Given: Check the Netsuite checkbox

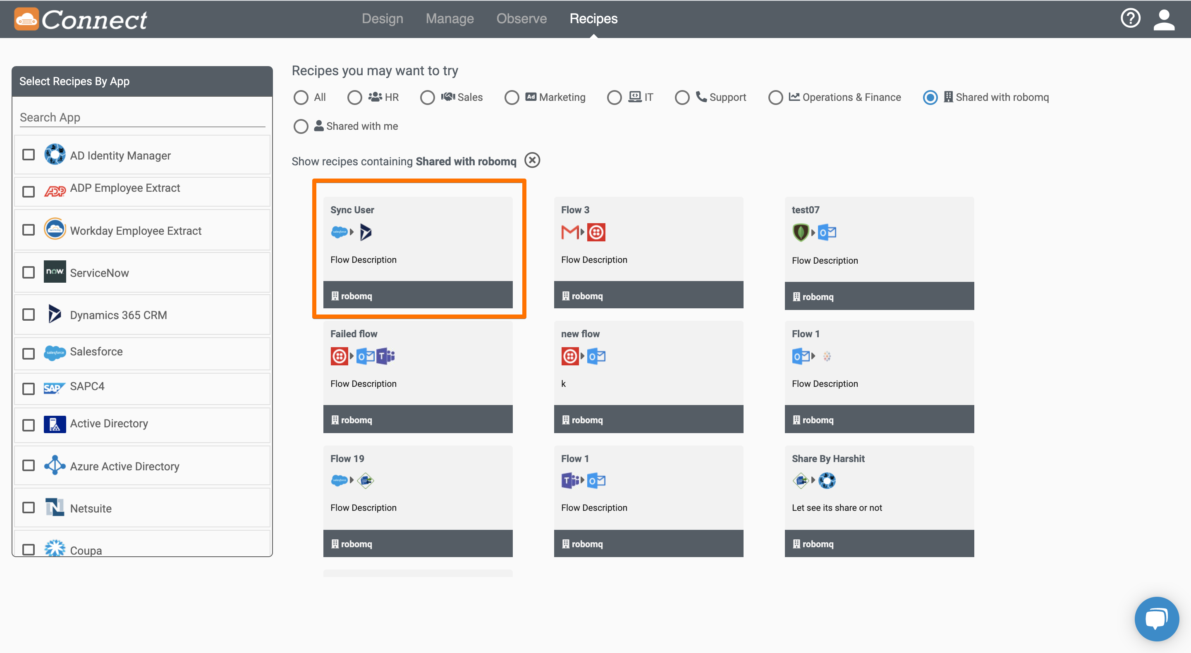Looking at the screenshot, I should pos(29,507).
